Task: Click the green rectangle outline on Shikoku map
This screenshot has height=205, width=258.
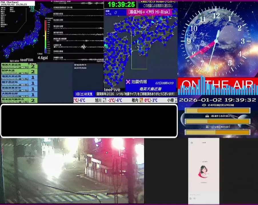Action: coord(139,50)
